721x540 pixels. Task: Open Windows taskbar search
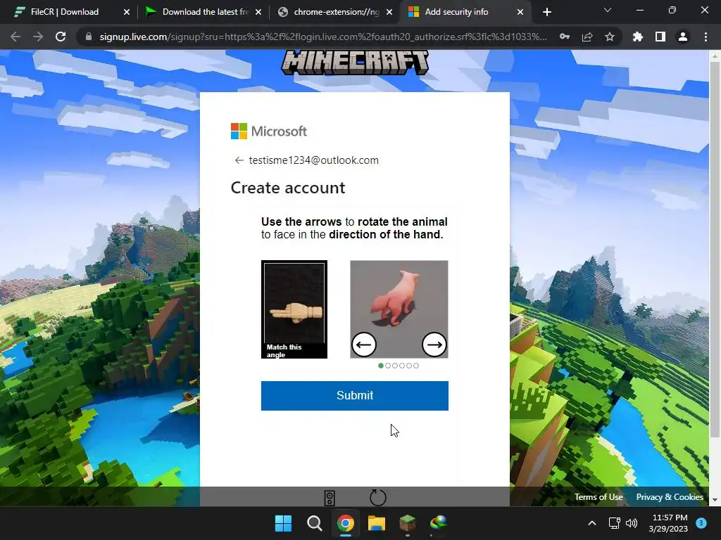(x=315, y=523)
